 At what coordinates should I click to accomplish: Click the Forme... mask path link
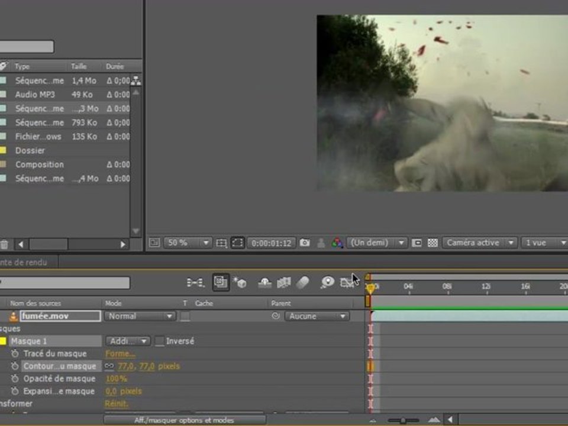point(120,354)
